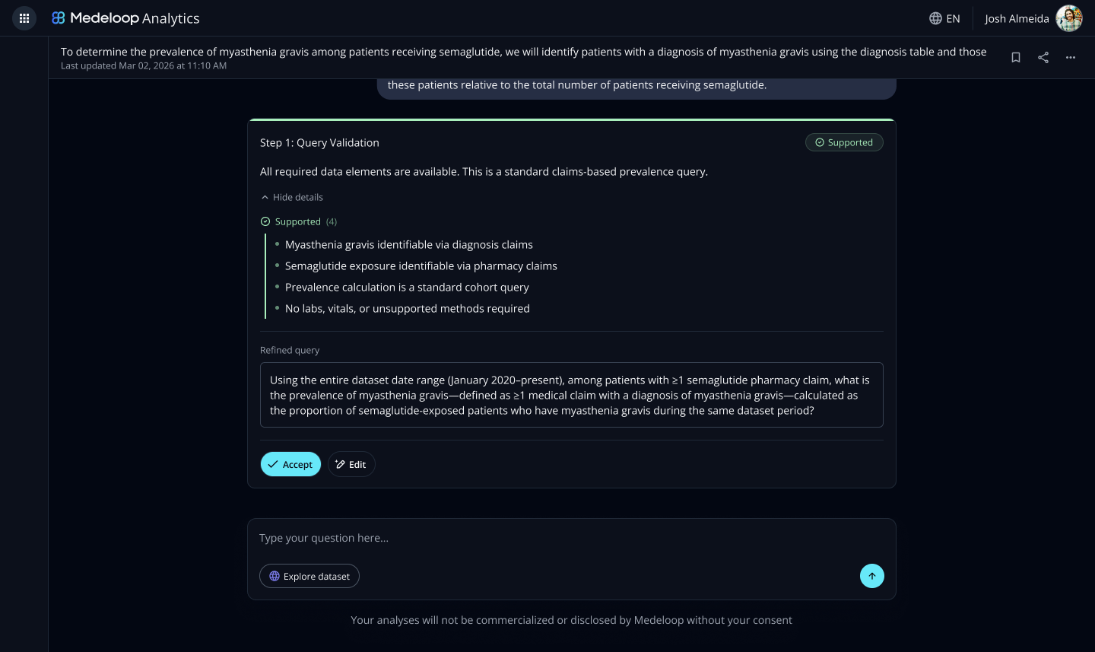This screenshot has width=1095, height=652.
Task: Click the Supported status badge
Action: click(844, 142)
